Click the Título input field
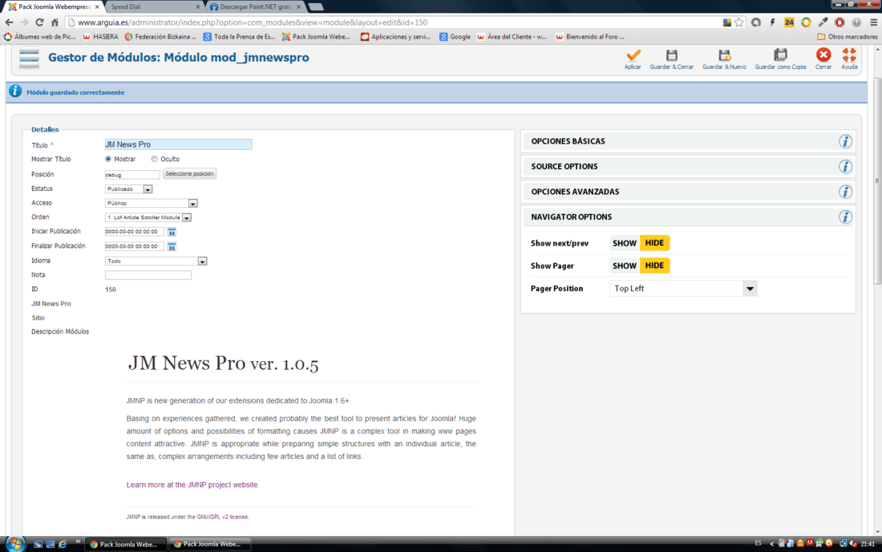This screenshot has width=882, height=552. pyautogui.click(x=178, y=144)
